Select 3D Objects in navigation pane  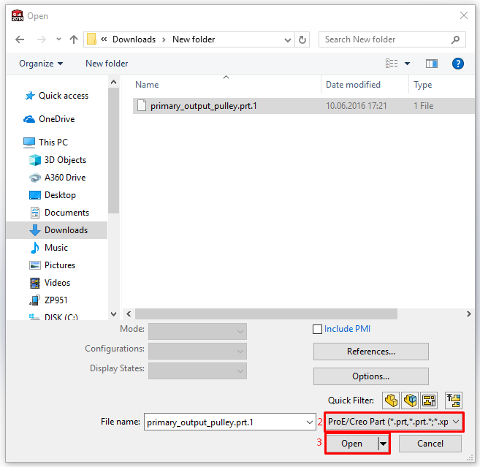click(65, 160)
